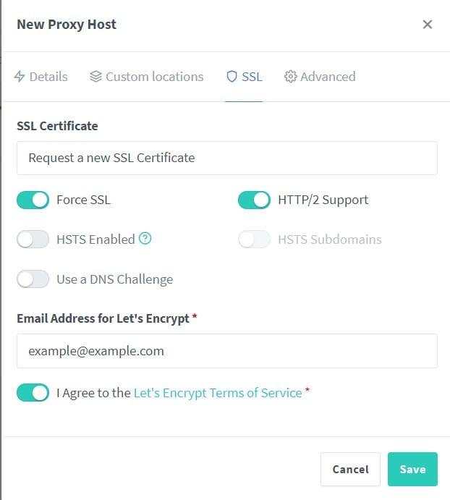The width and height of the screenshot is (450, 500).
Task: Click the gear Advanced icon
Action: [x=291, y=77]
